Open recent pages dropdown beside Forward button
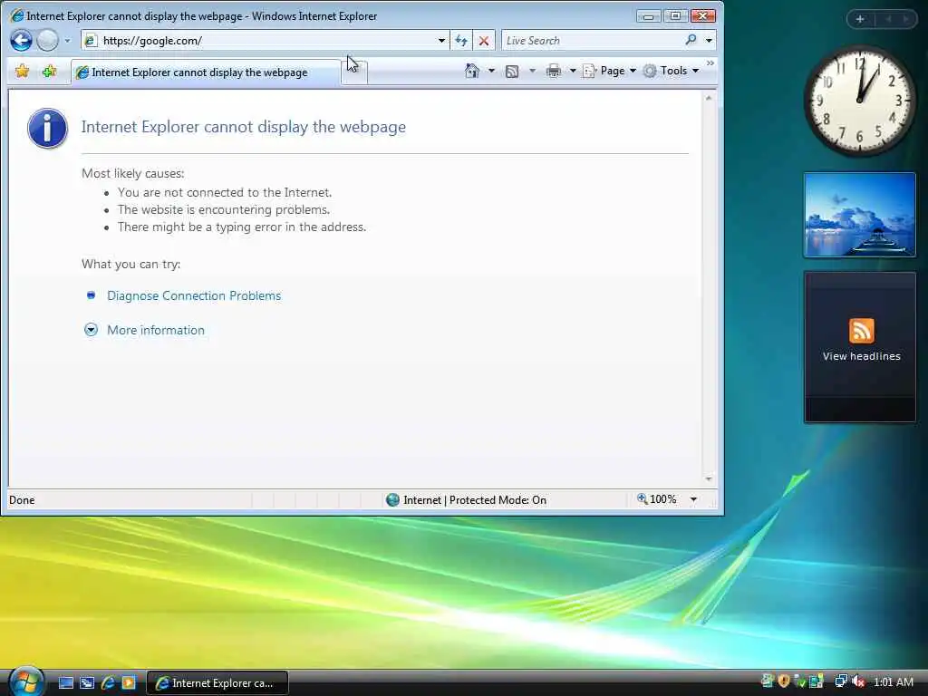The height and width of the screenshot is (696, 928). 67,41
